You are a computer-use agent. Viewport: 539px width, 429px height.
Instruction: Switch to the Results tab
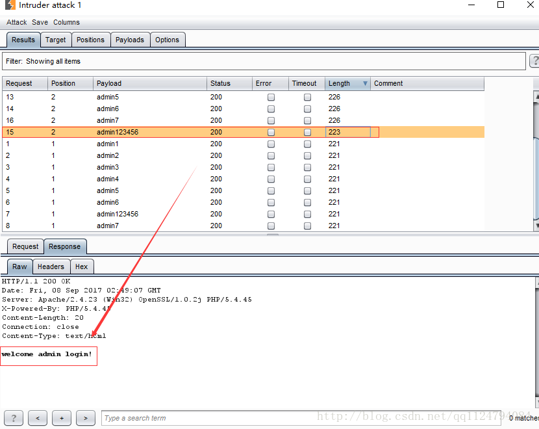coord(23,40)
